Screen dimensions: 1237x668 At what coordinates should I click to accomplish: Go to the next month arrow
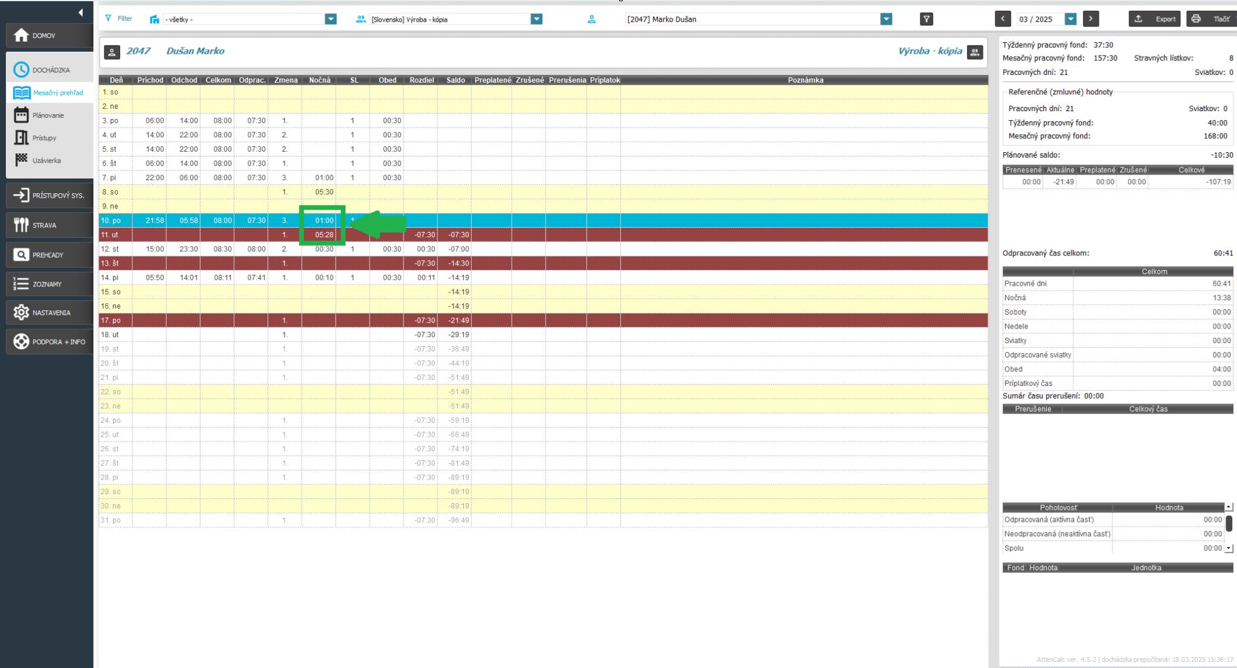click(x=1090, y=19)
